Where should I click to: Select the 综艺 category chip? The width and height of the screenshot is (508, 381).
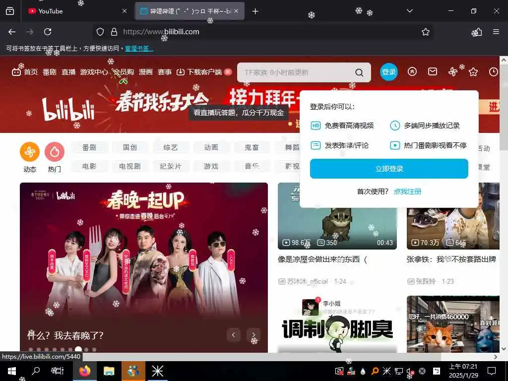171,147
